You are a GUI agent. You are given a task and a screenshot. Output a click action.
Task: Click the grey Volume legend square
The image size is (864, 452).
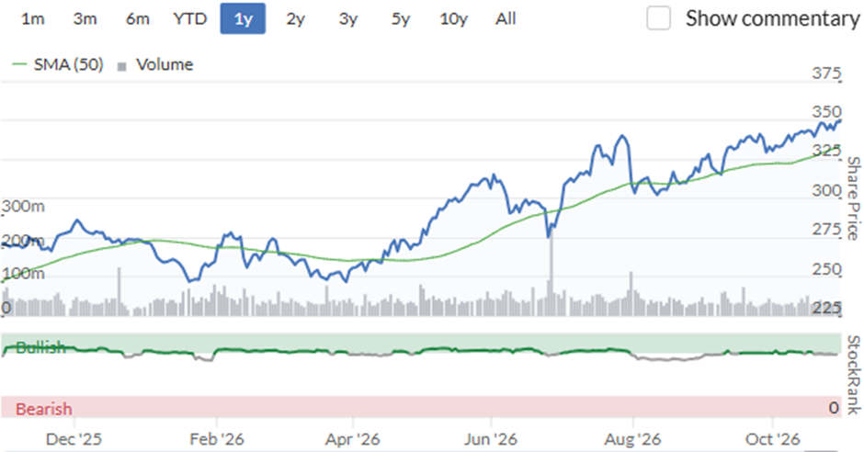[x=122, y=67]
